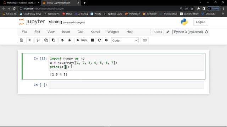Open the AI Training bookmark

point(81,14)
